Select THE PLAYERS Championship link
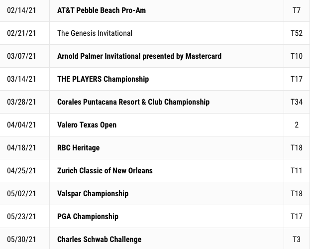Viewport: 310px width, 249px height. pyautogui.click(x=103, y=79)
